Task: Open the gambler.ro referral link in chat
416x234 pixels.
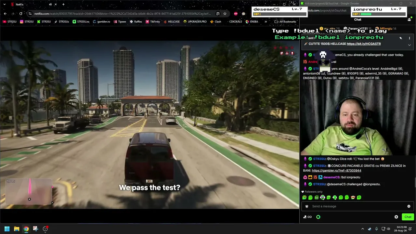Action: coord(336,171)
